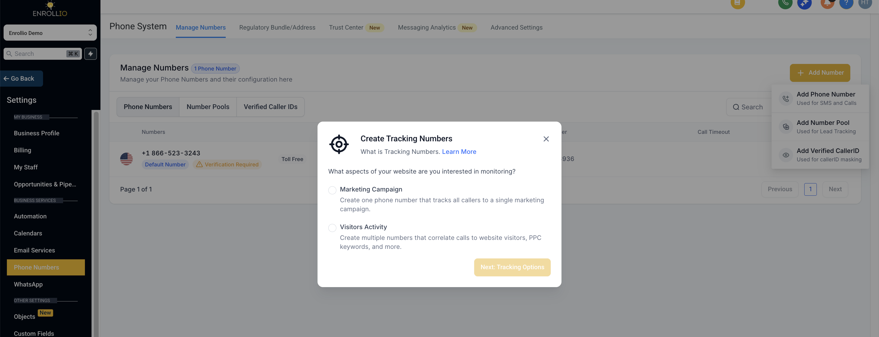
Task: Open the Learn More link
Action: tap(459, 151)
